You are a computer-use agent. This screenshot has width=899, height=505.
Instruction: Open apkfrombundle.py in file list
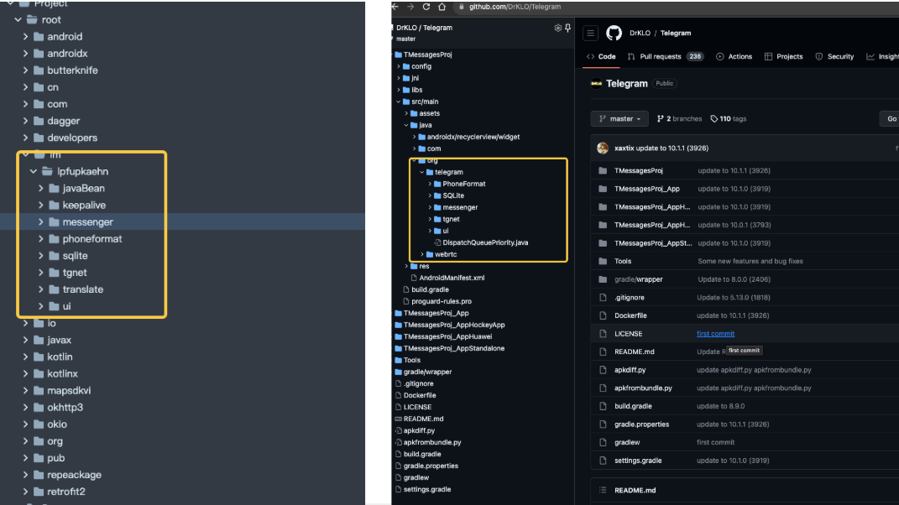click(x=643, y=388)
